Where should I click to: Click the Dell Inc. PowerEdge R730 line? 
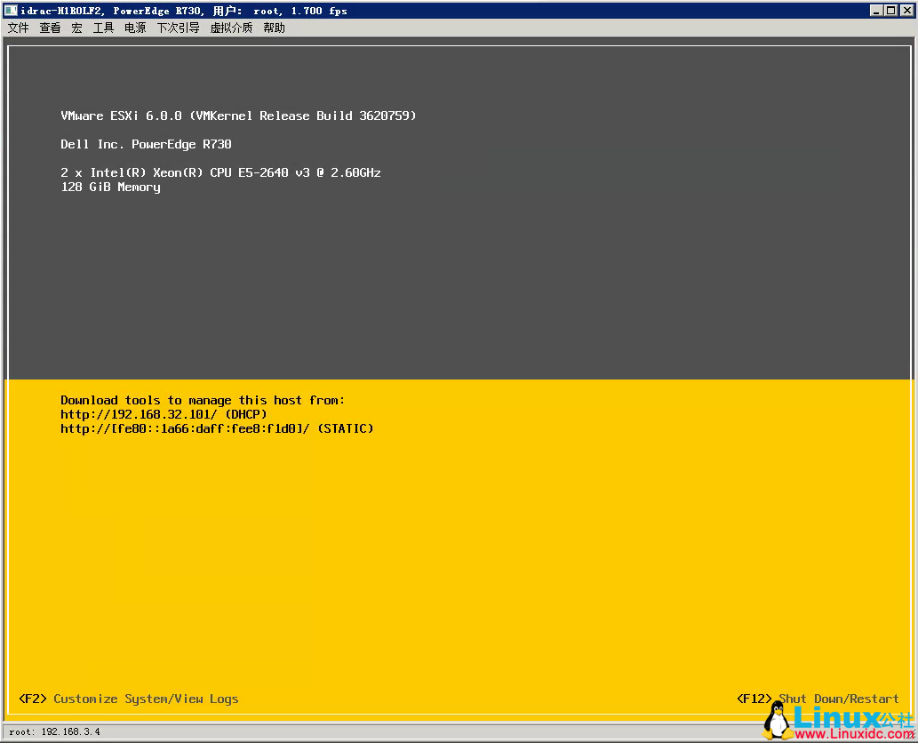tap(147, 144)
